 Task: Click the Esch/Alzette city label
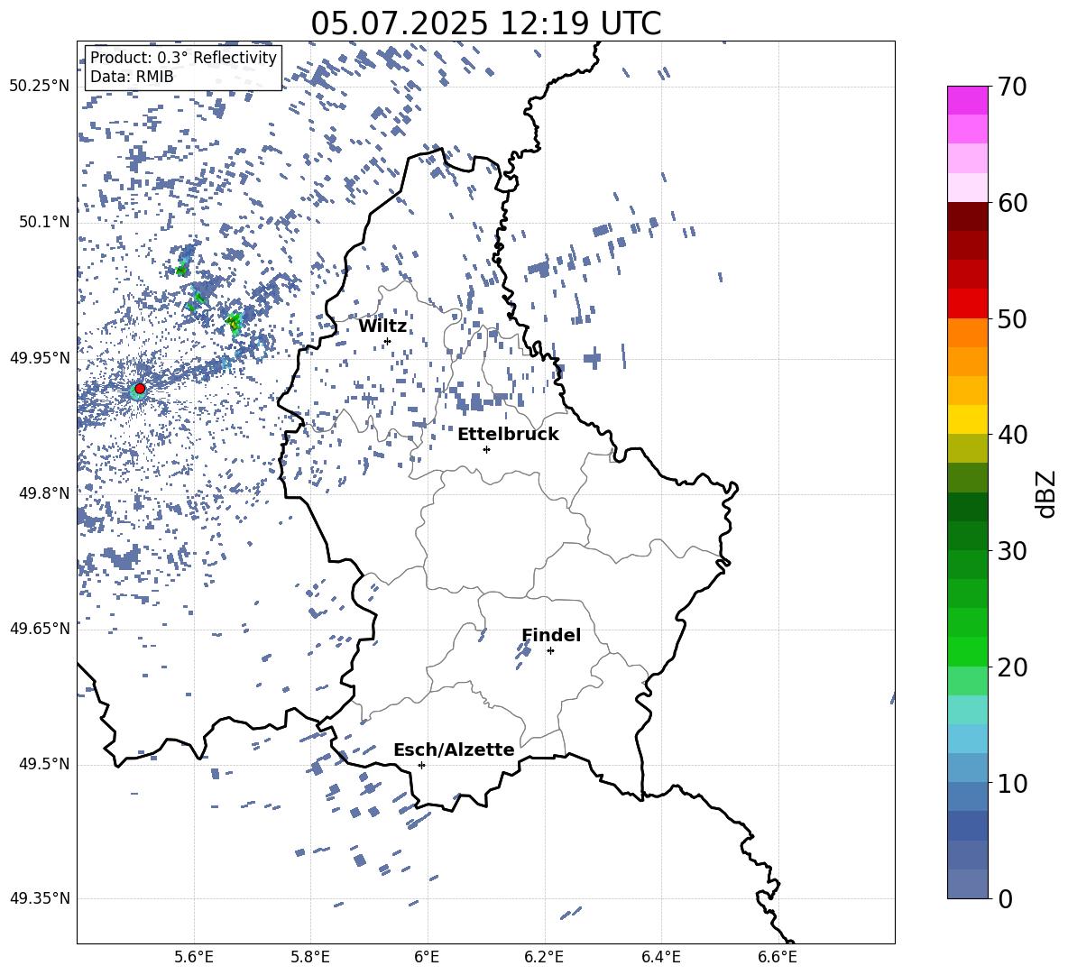(x=454, y=750)
